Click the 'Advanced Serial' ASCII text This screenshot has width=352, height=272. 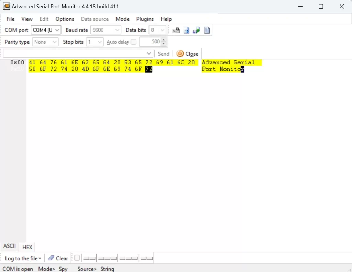point(228,62)
